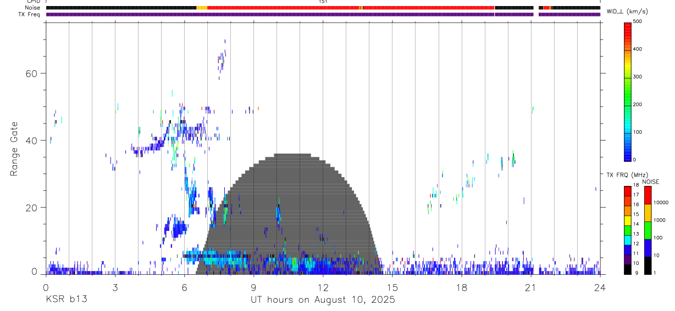Screen dimensions: 675x311
Task: Click the "21" tick on UT hours axis
Action: coord(530,287)
